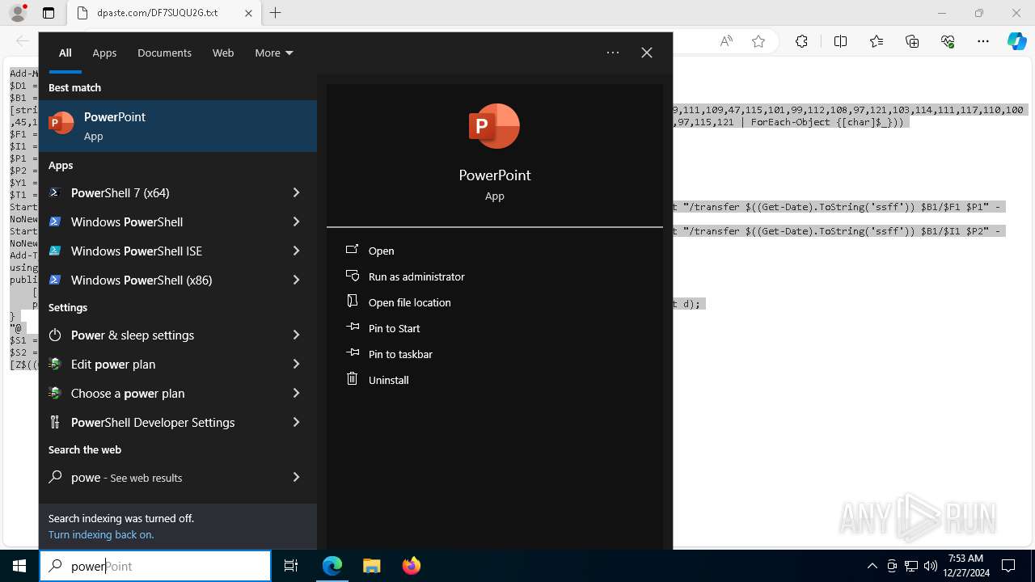The image size is (1035, 582).
Task: Open PowerPoint best match result
Action: point(178,126)
